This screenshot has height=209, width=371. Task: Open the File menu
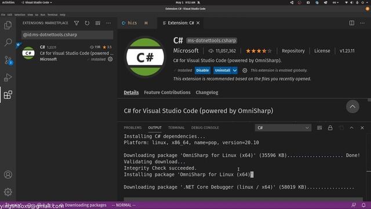[x=3, y=15]
